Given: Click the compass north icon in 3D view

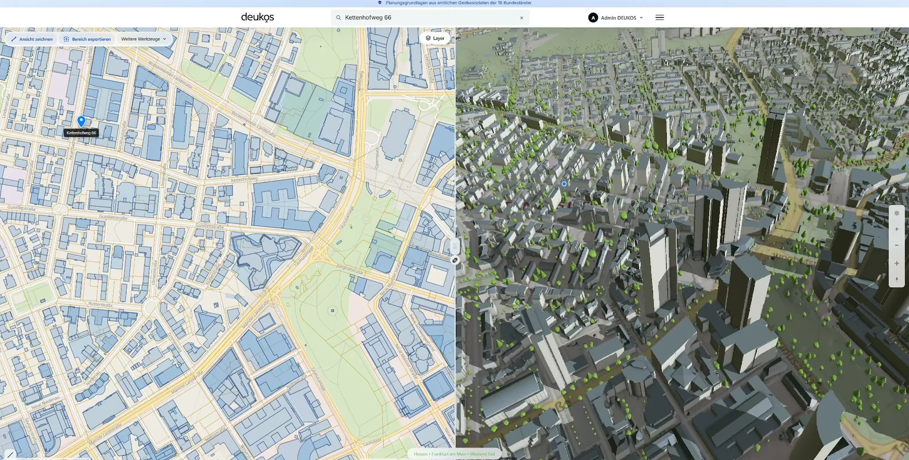Looking at the screenshot, I should pyautogui.click(x=897, y=279).
